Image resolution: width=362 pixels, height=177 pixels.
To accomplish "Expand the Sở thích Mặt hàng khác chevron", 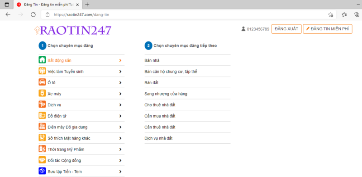I will point(120,138).
